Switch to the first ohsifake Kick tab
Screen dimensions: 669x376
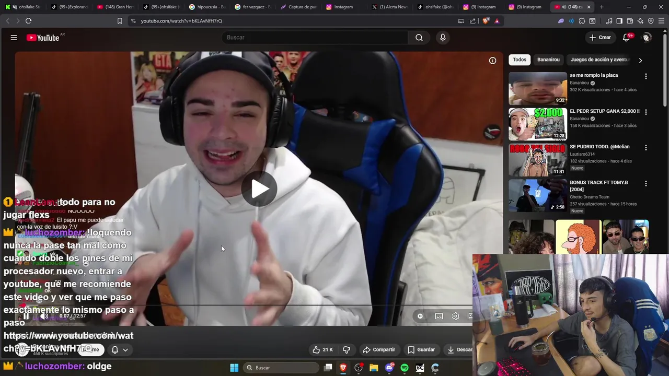coord(25,7)
